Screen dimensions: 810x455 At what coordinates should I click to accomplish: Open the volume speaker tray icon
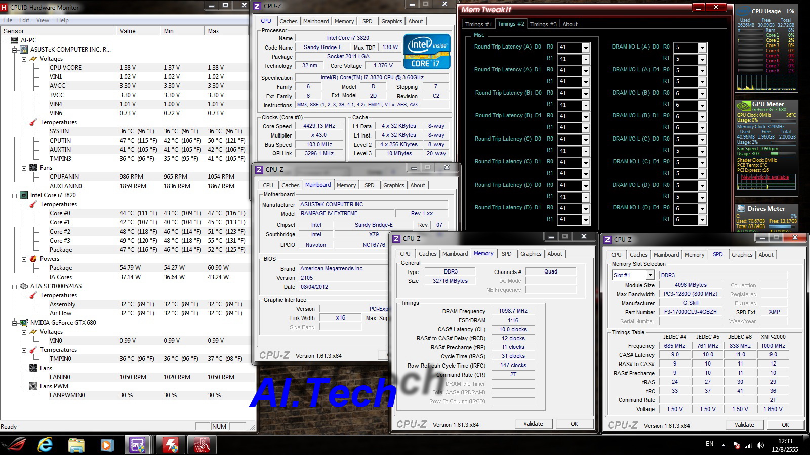point(760,445)
